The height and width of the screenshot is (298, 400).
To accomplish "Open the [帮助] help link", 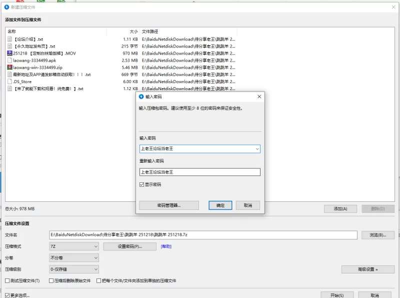I will (x=166, y=246).
